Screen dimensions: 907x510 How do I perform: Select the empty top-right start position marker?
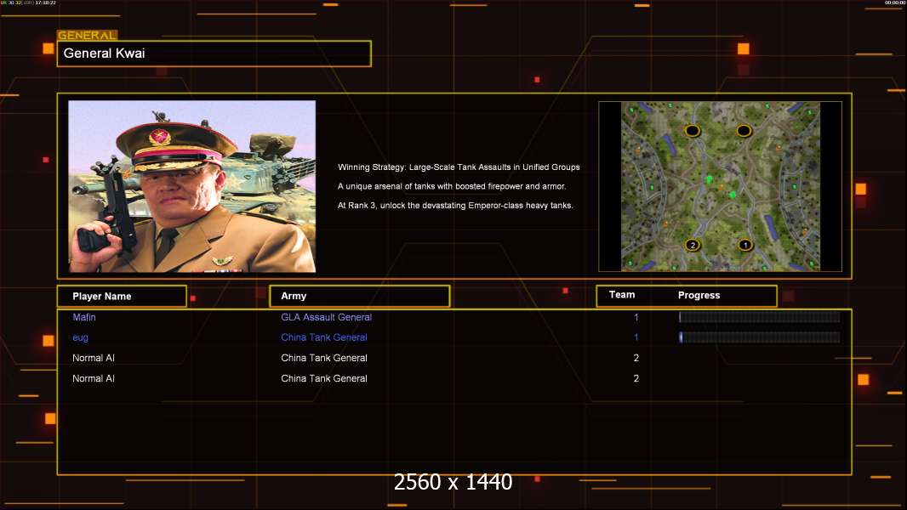pyautogui.click(x=744, y=131)
